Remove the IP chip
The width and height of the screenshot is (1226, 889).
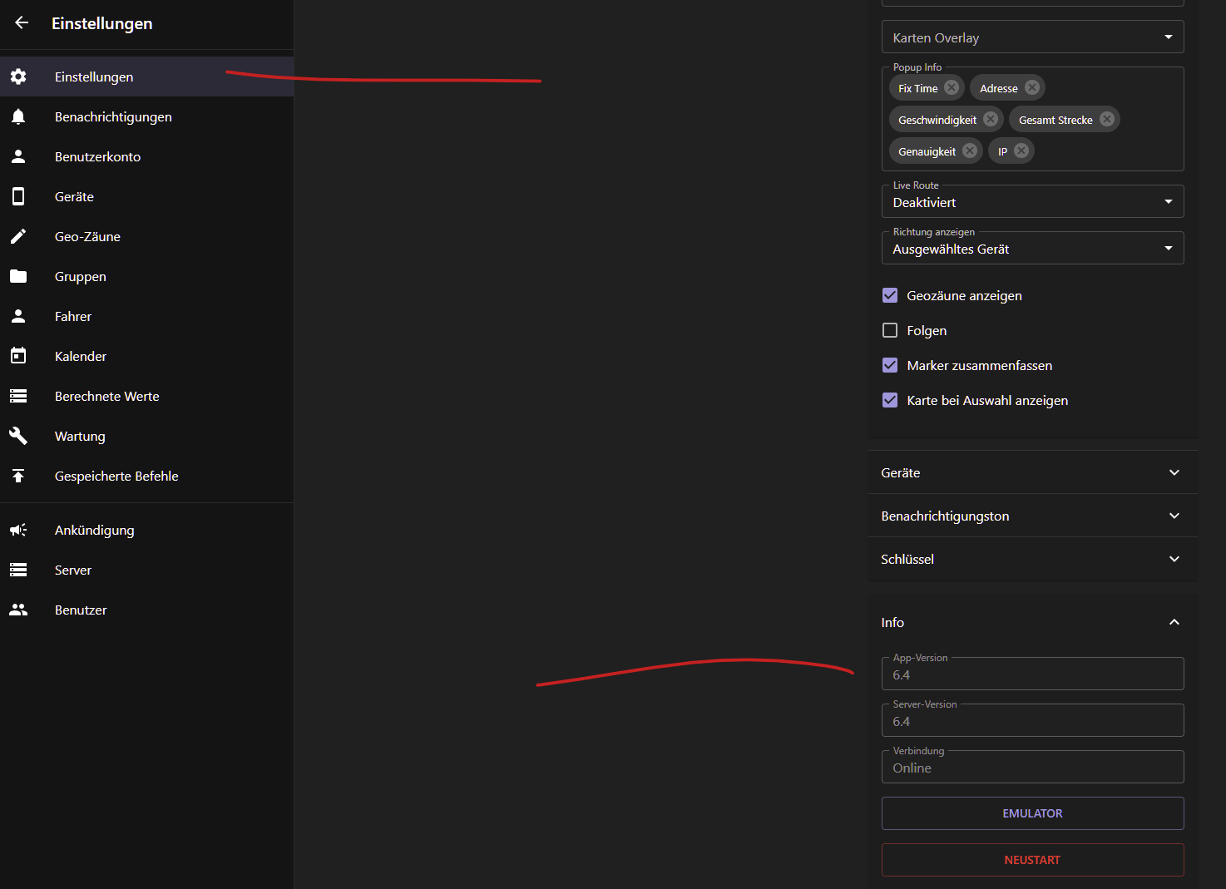point(1021,151)
